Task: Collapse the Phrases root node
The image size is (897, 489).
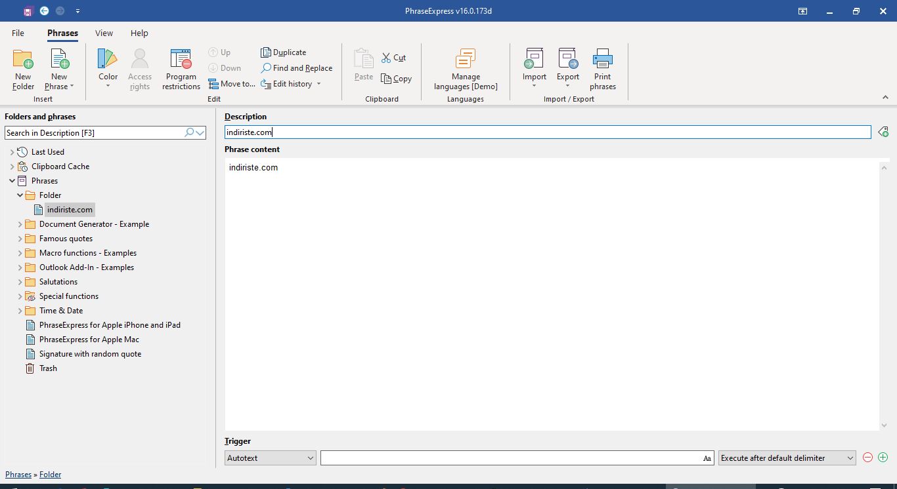Action: click(12, 181)
